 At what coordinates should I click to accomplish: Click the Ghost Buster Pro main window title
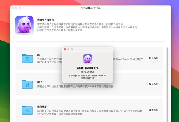[91, 8]
